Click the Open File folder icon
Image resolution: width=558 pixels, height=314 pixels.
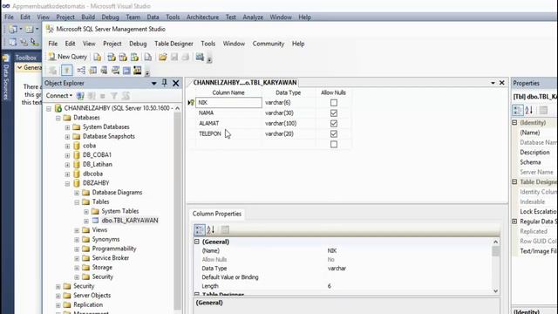click(163, 57)
